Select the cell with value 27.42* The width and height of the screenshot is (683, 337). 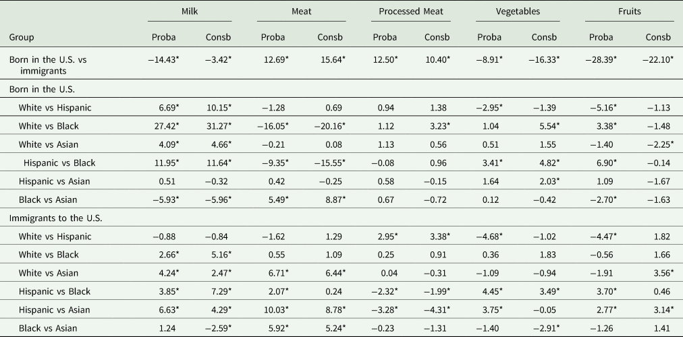(165, 125)
